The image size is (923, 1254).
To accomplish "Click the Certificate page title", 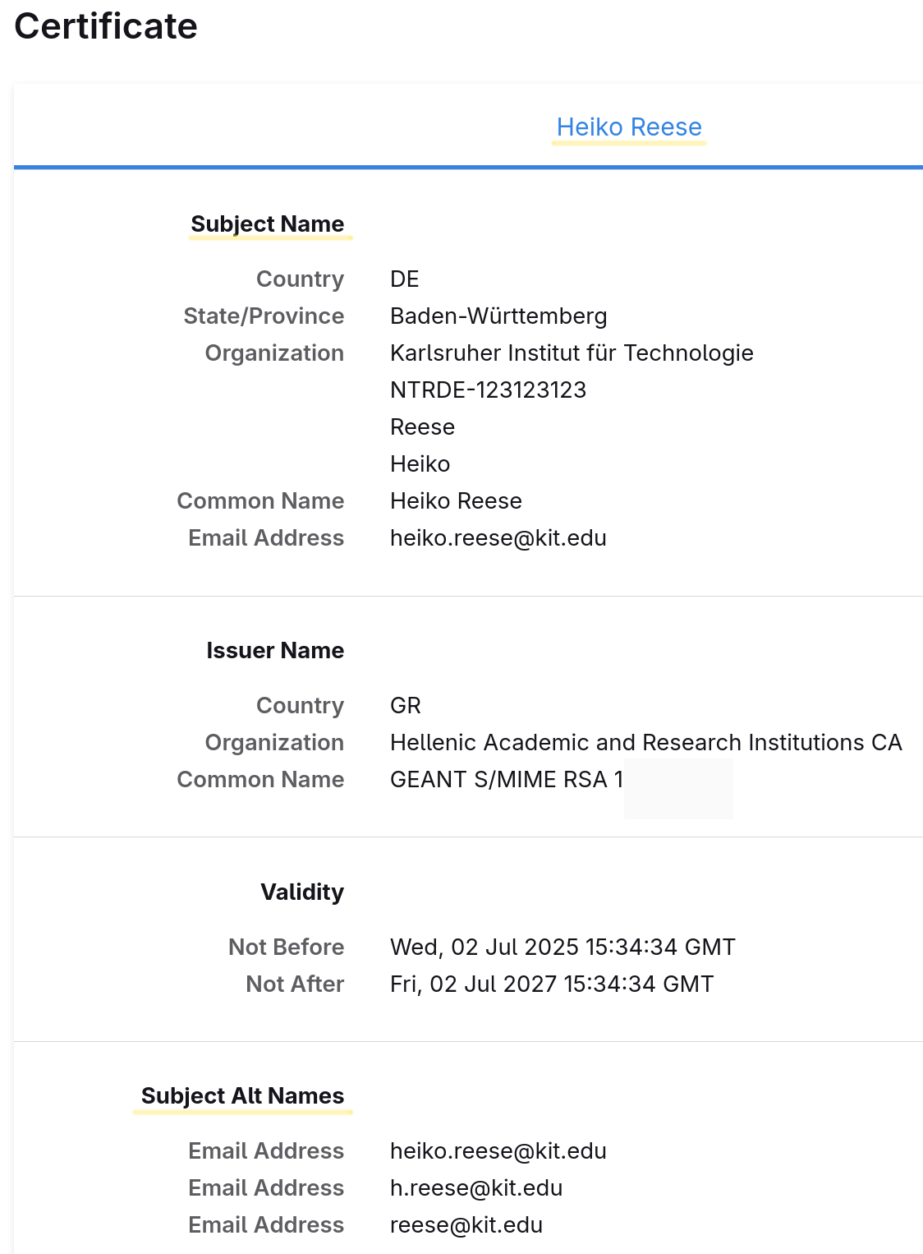I will (106, 26).
